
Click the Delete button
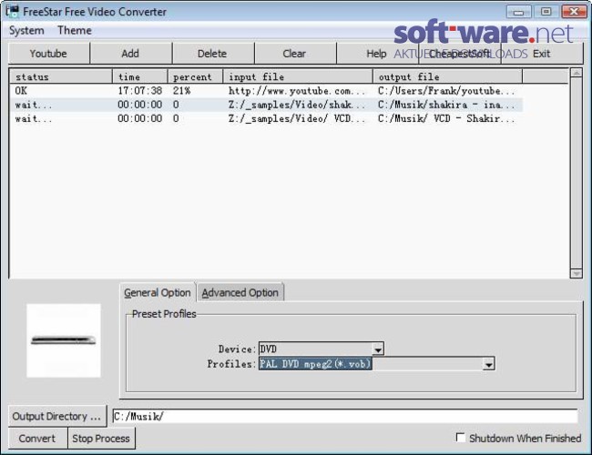213,54
